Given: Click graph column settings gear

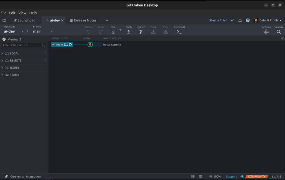Looking at the screenshot, I should click(283, 38).
